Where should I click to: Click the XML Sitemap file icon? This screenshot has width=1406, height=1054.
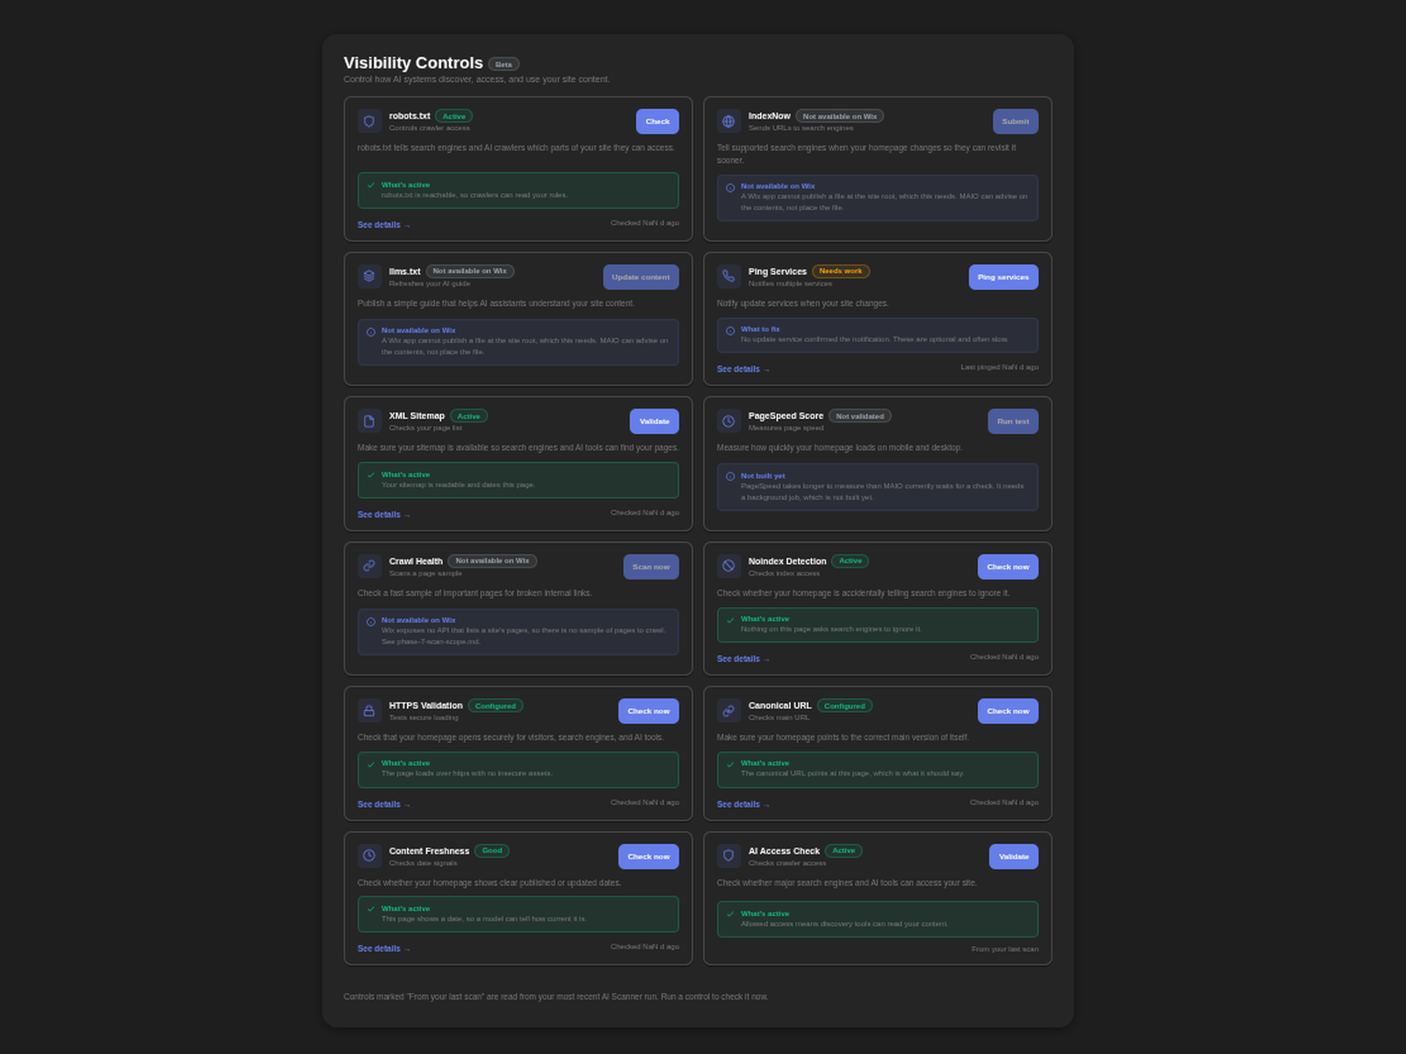369,422
